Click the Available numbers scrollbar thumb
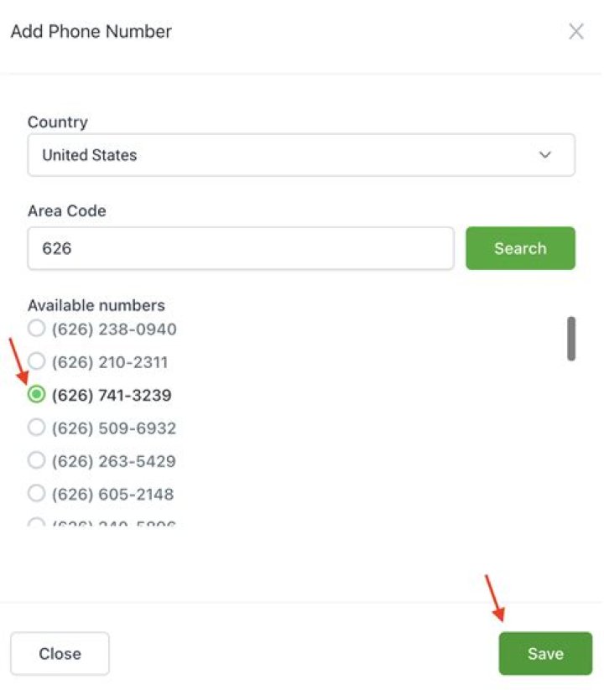Viewport: 604px width, 690px height. (x=570, y=339)
